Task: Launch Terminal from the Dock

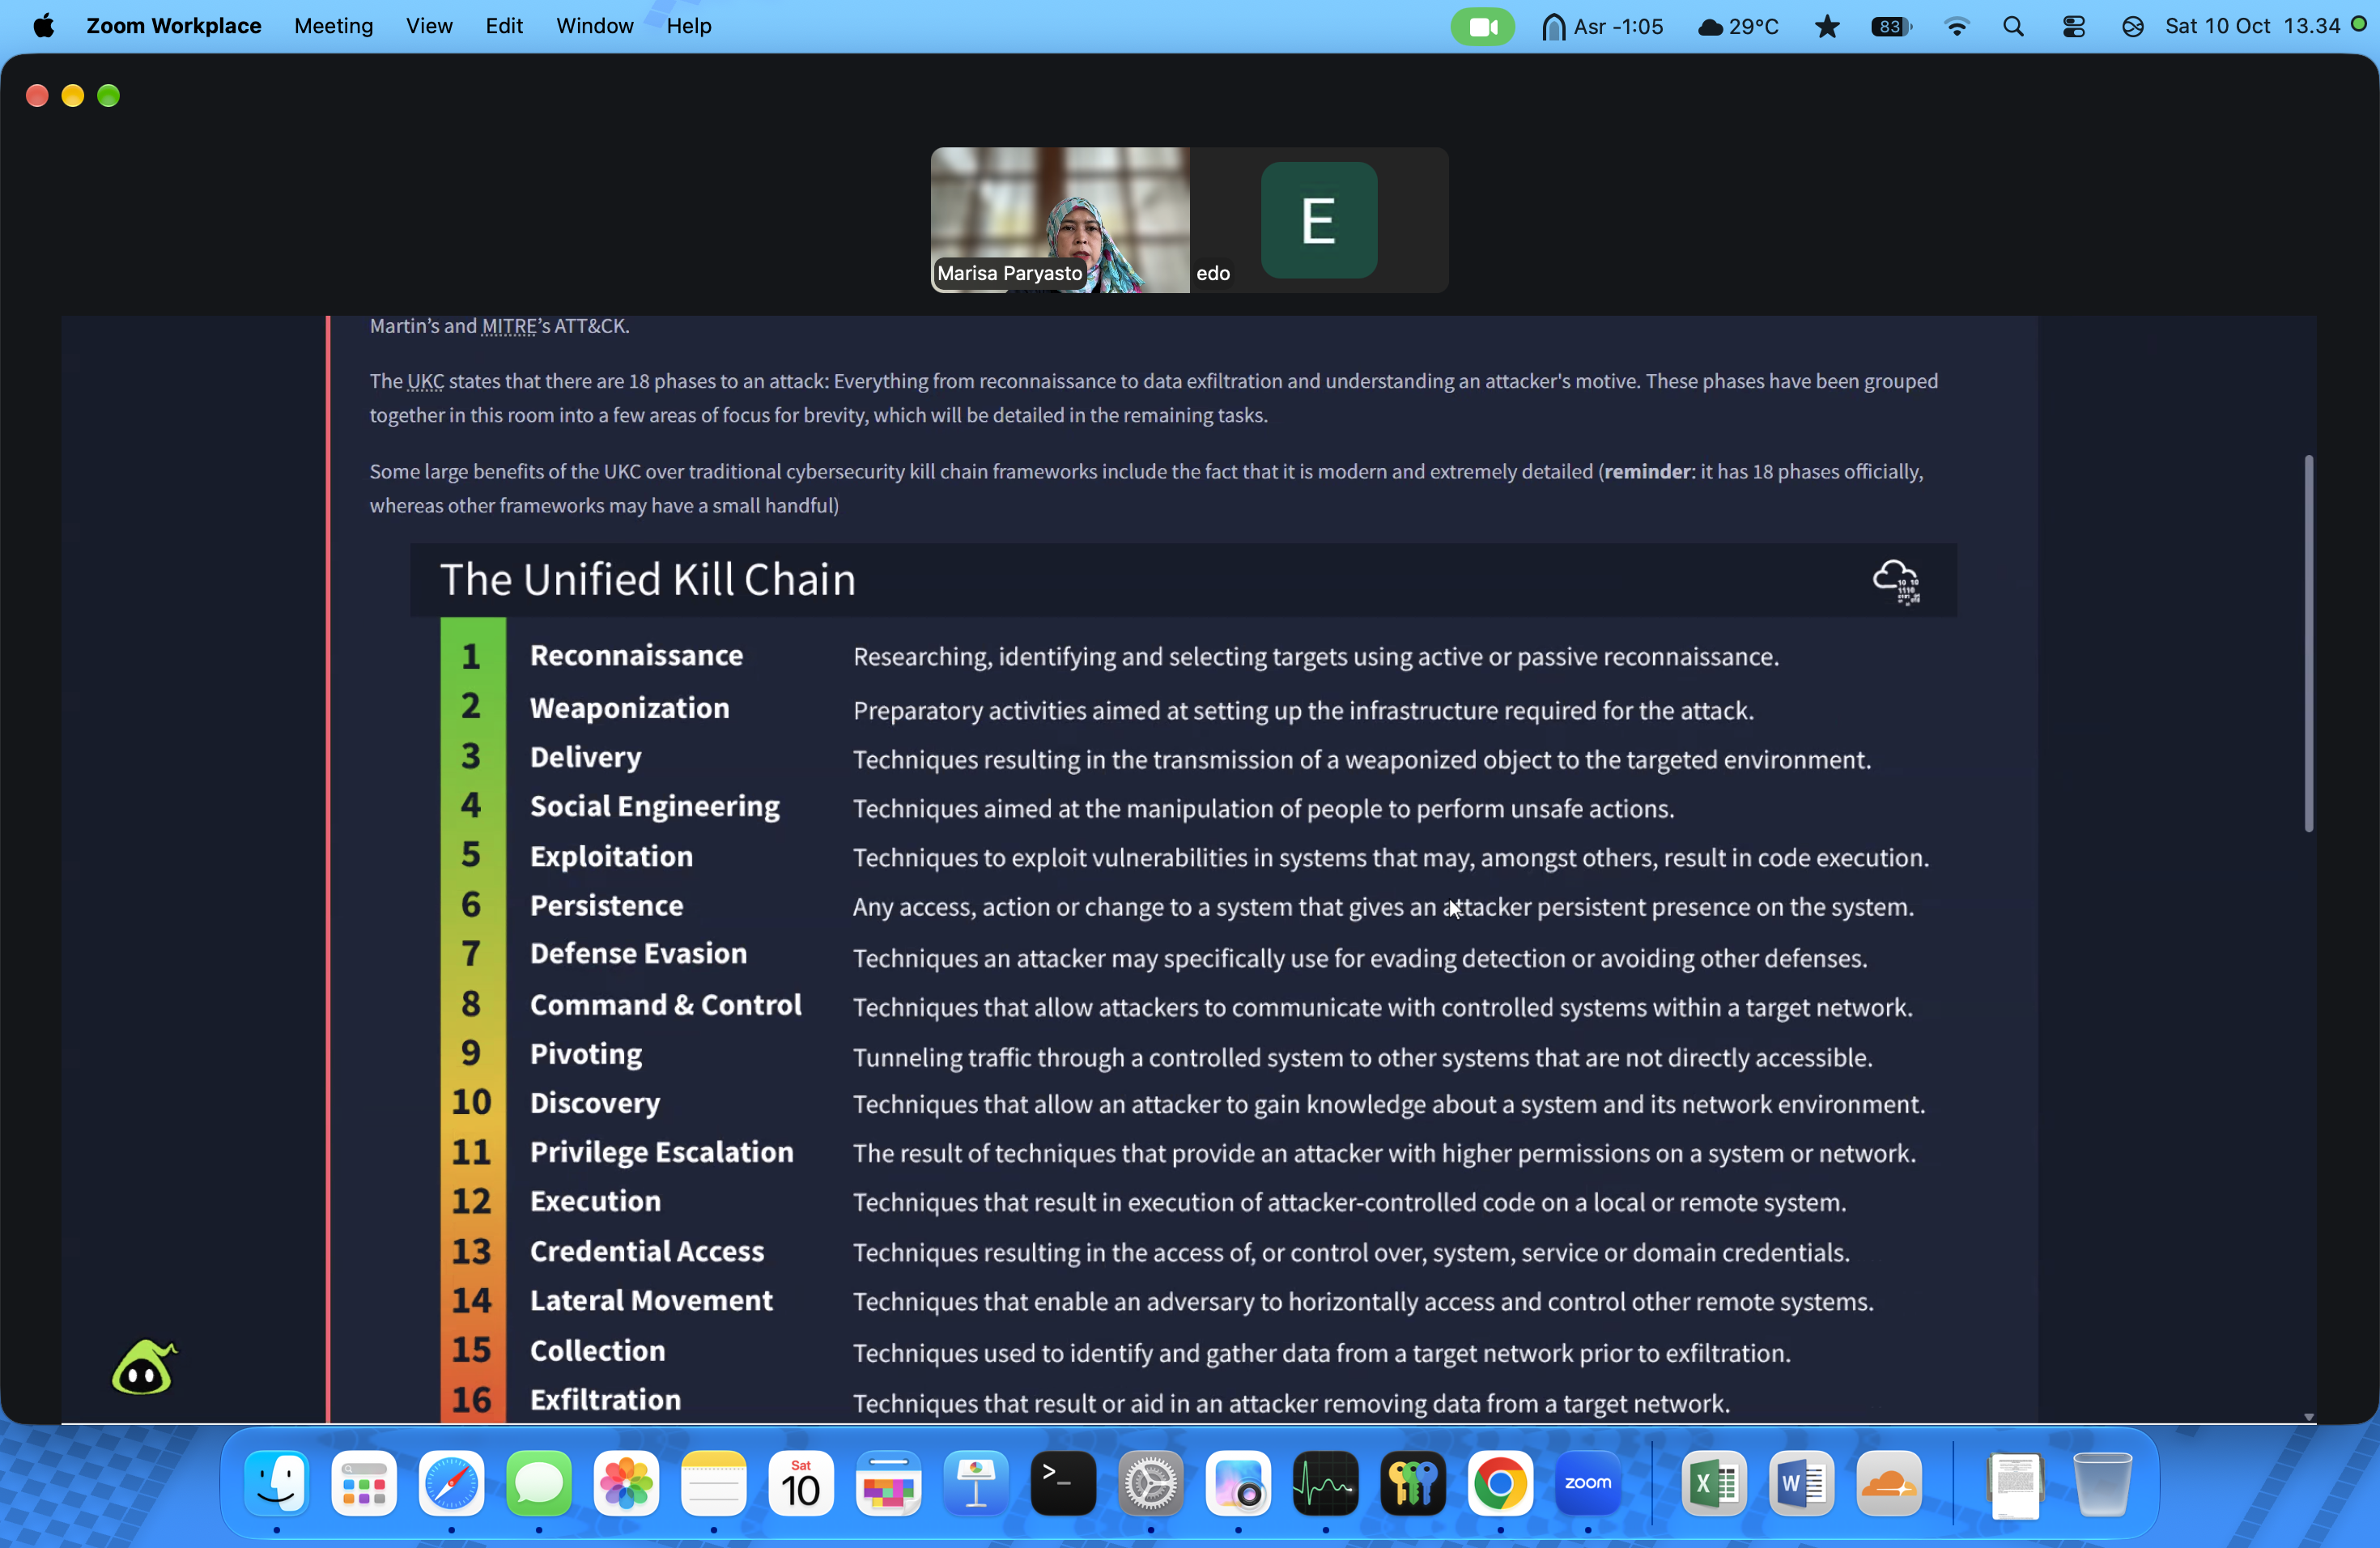Action: [x=1062, y=1483]
